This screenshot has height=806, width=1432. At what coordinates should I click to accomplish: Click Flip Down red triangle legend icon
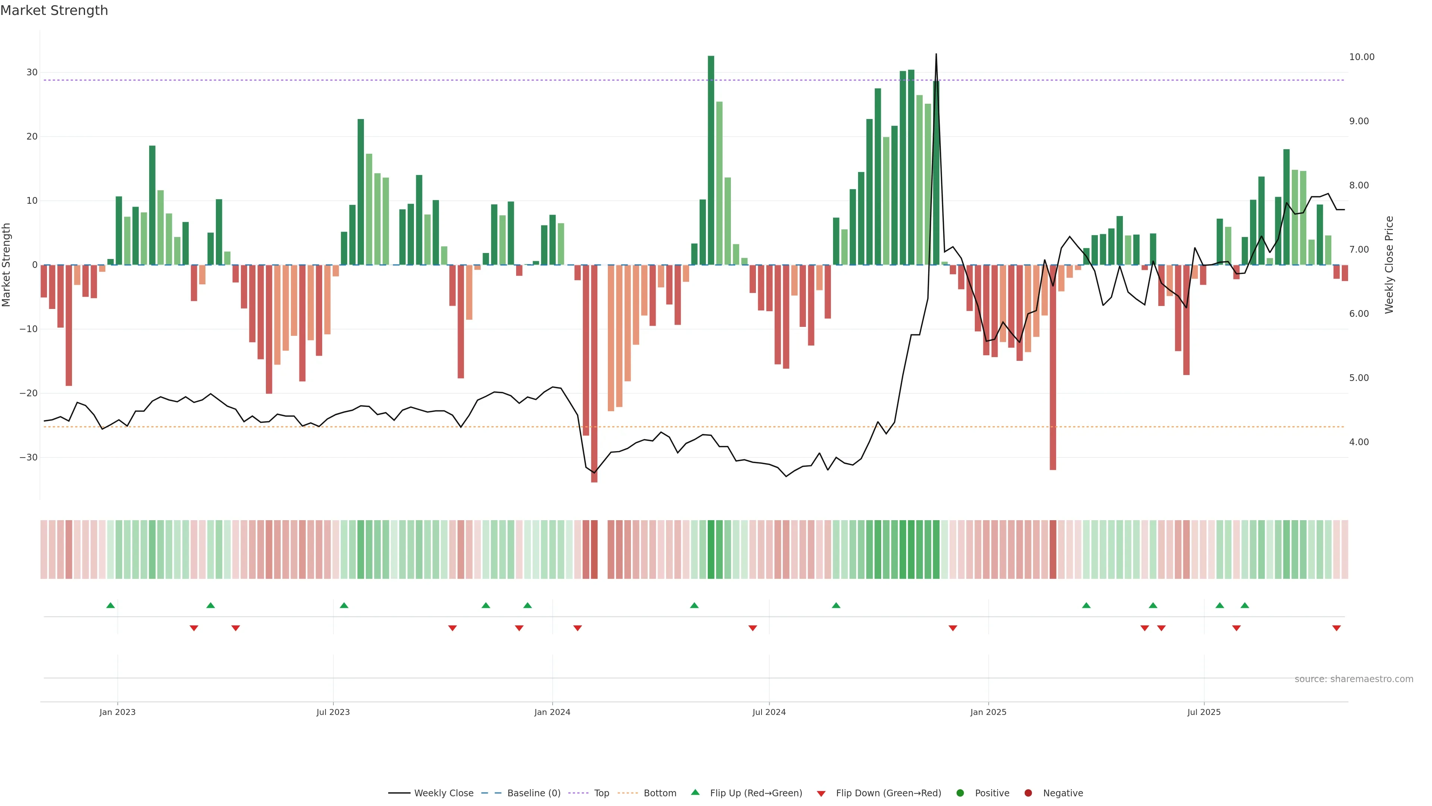coord(821,794)
